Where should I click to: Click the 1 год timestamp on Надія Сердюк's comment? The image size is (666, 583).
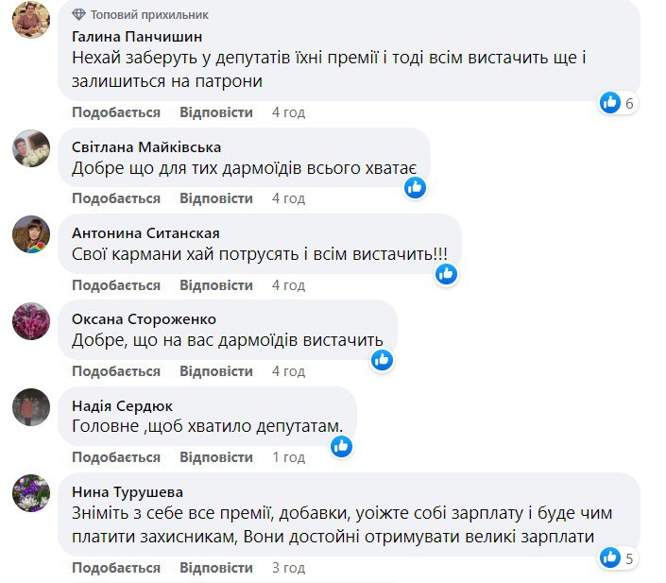click(x=288, y=457)
